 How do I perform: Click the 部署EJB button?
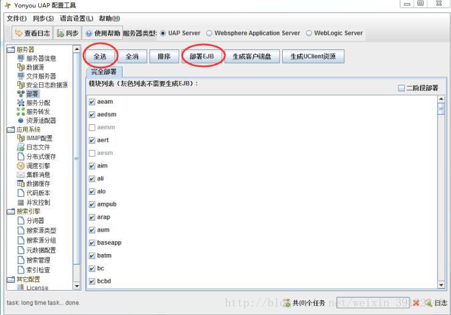coord(202,57)
